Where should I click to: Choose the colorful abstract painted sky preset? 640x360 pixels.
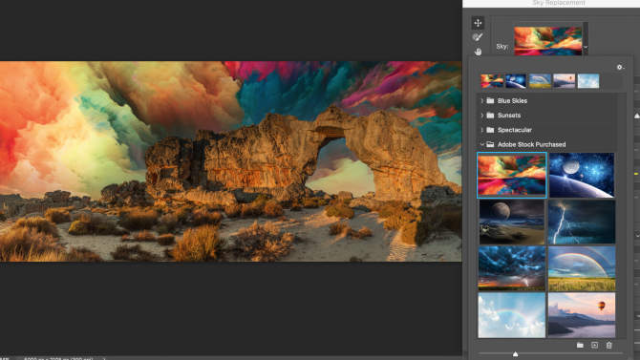click(x=512, y=175)
